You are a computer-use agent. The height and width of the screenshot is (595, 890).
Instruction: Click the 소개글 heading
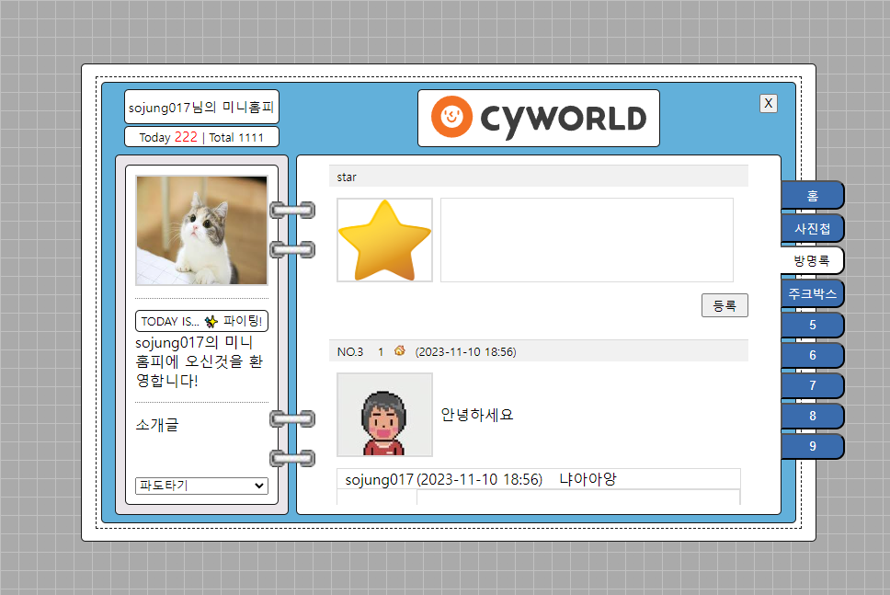click(157, 425)
